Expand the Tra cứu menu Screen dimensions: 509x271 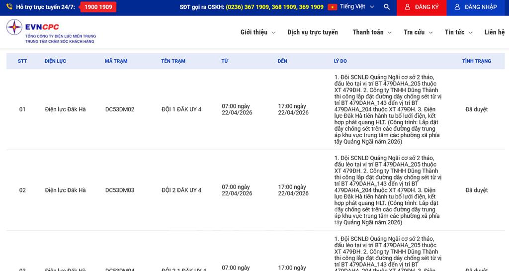[418, 32]
